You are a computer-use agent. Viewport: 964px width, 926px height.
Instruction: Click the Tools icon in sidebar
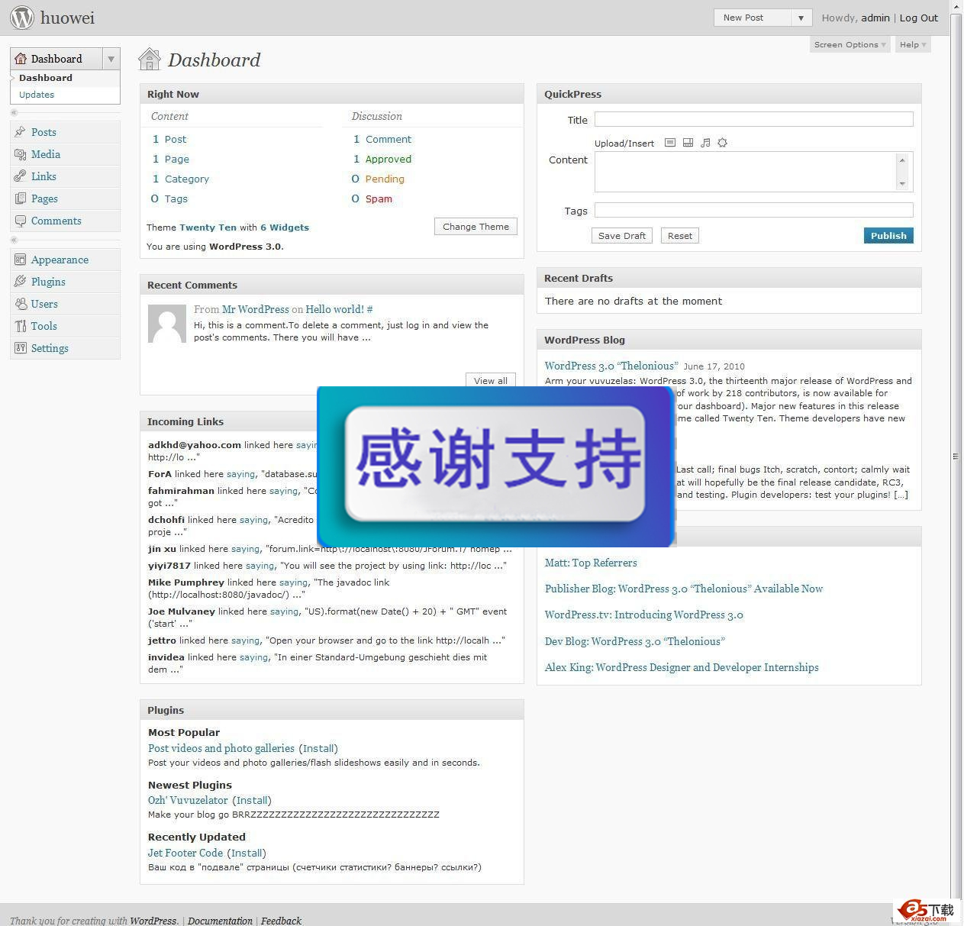tap(21, 326)
